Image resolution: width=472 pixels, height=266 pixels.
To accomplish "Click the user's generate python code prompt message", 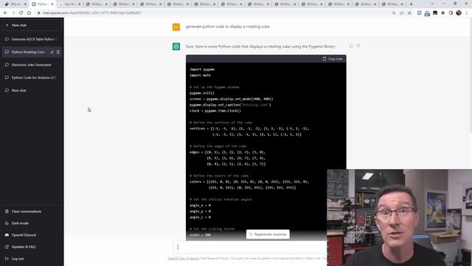I will coord(228,27).
